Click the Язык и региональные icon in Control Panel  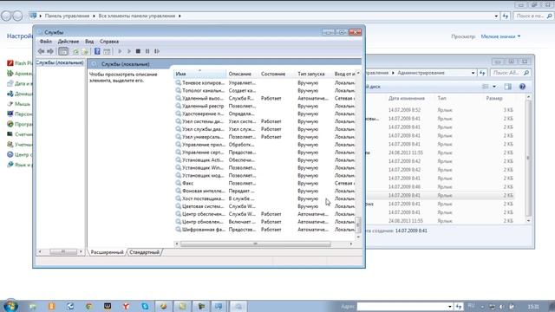pos(10,165)
